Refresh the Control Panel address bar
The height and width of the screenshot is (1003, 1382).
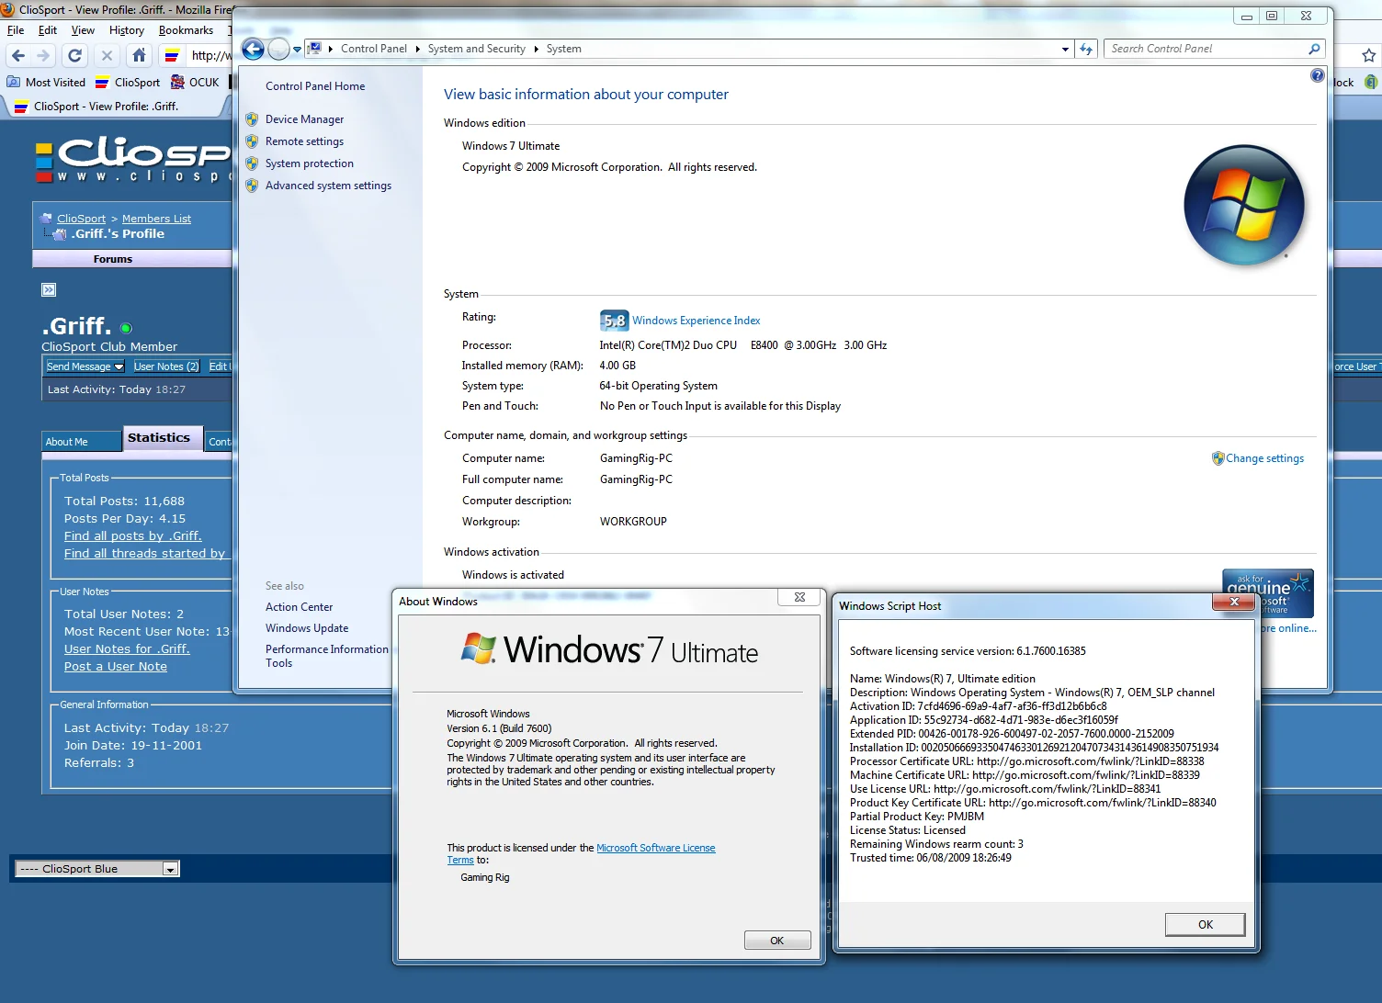(x=1086, y=49)
